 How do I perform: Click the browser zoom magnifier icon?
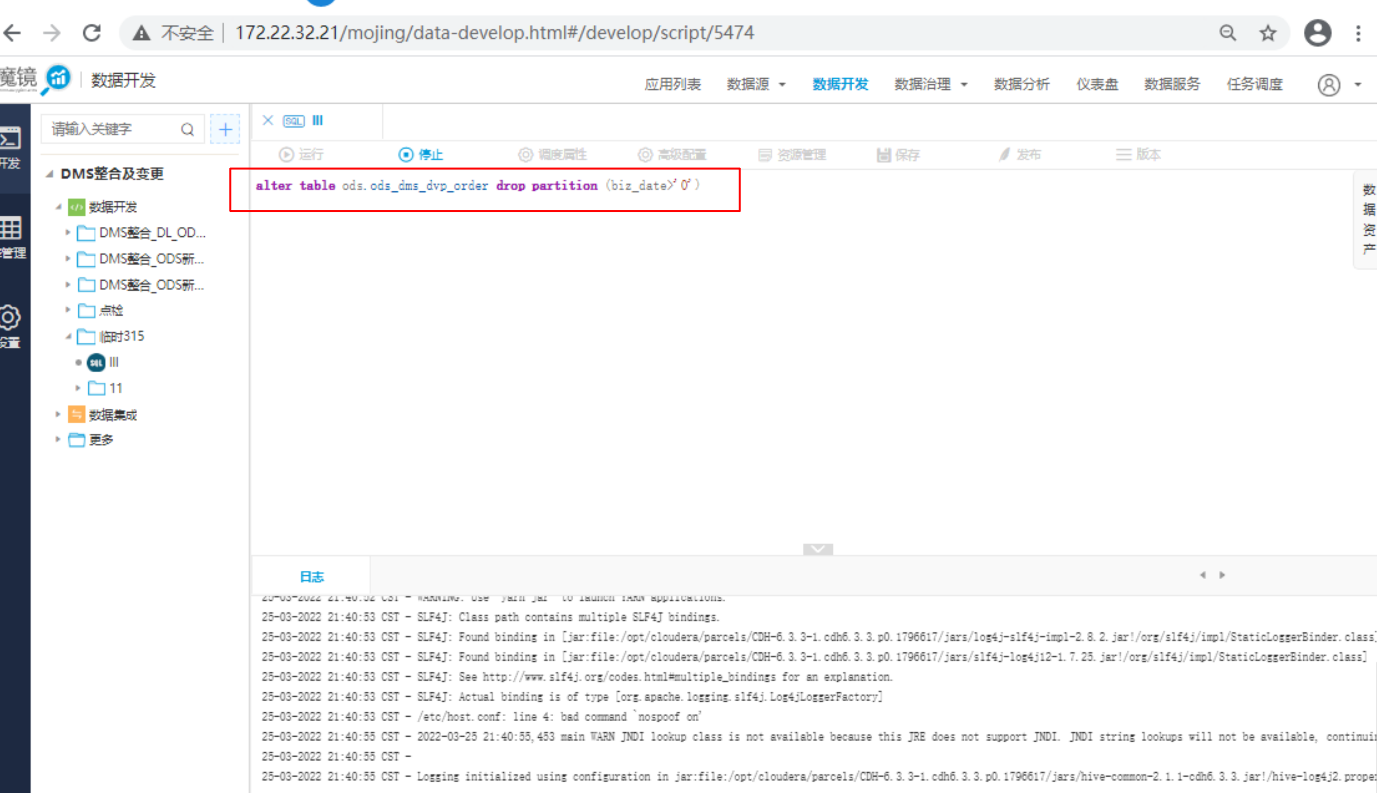pos(1227,33)
